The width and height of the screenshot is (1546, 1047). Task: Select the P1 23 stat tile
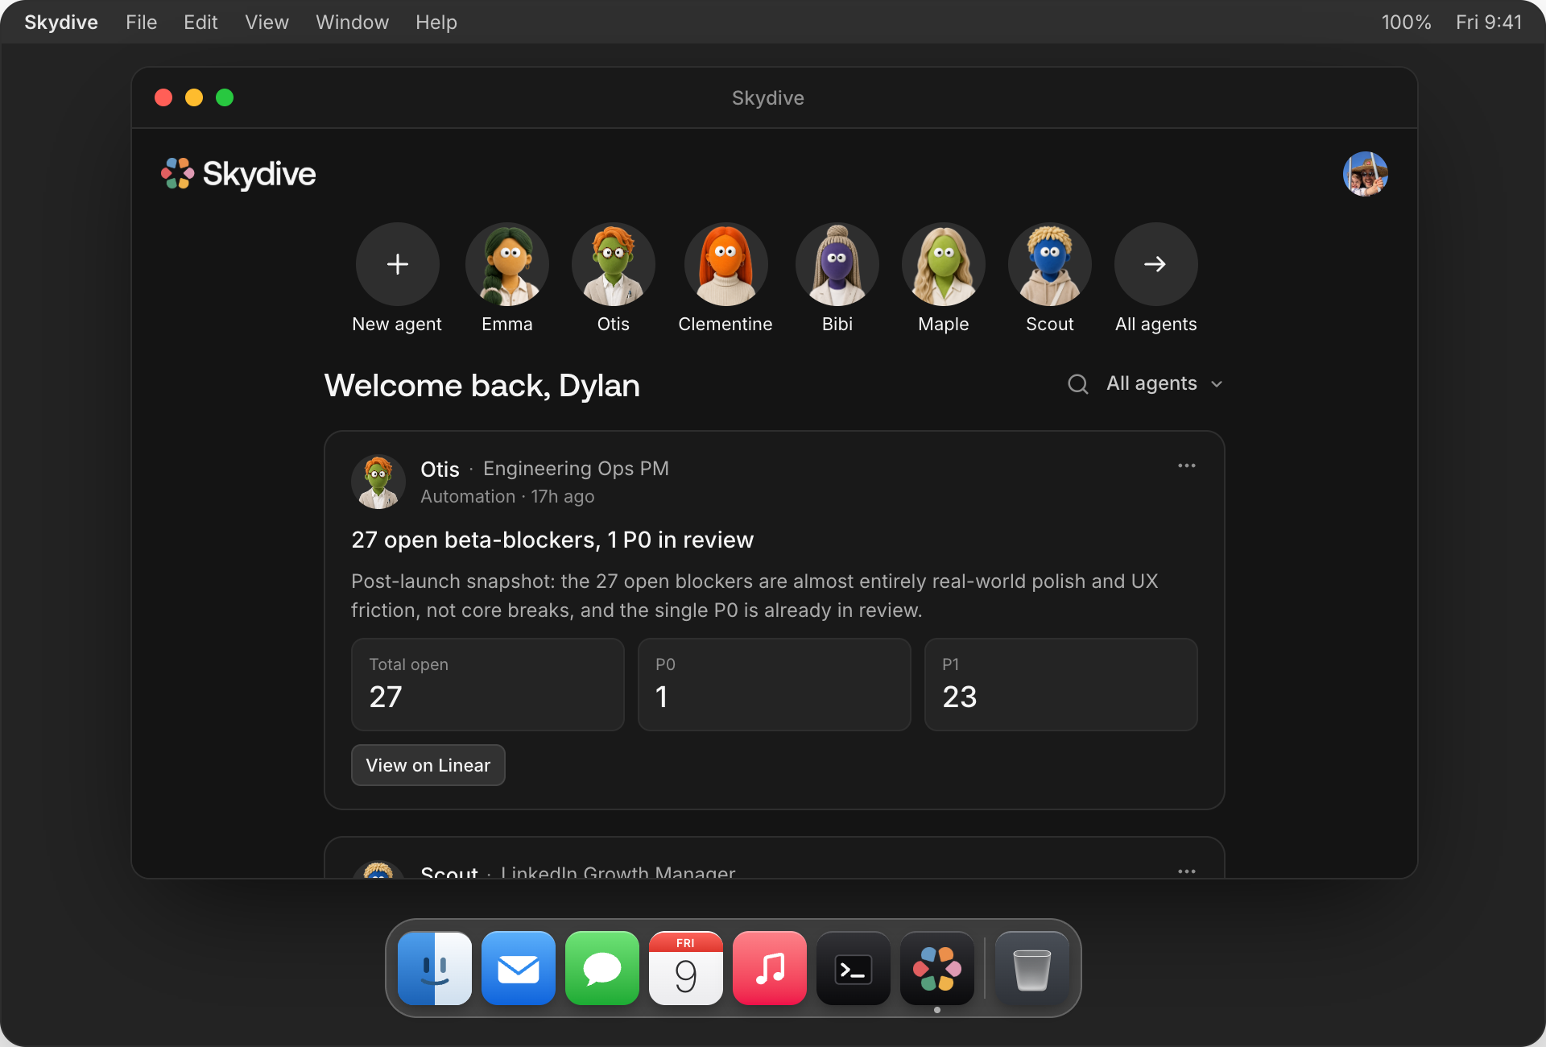coord(1061,685)
